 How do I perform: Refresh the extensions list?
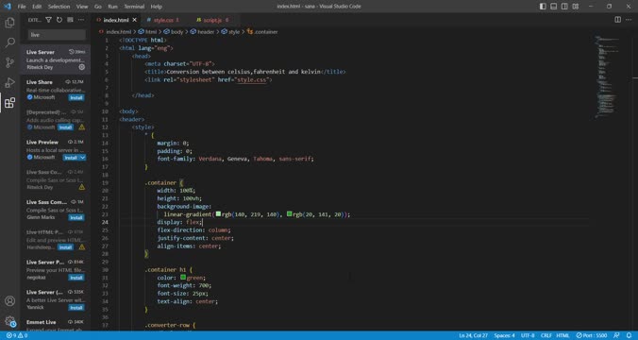pyautogui.click(x=59, y=20)
